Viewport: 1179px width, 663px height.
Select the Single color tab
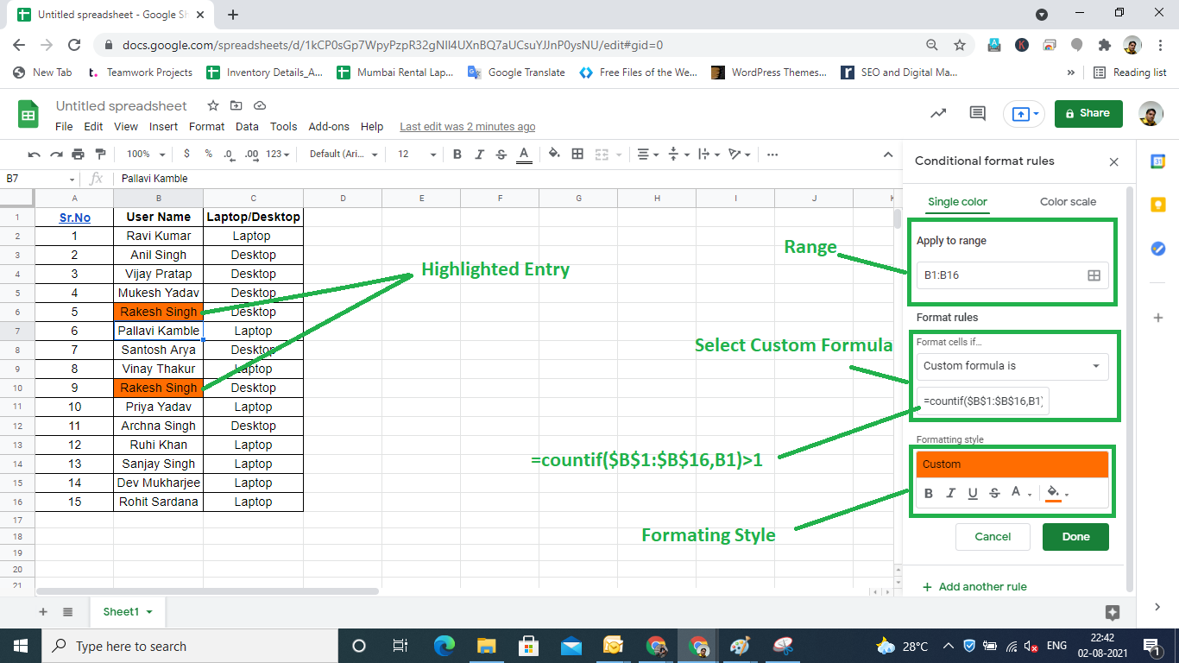click(x=957, y=201)
